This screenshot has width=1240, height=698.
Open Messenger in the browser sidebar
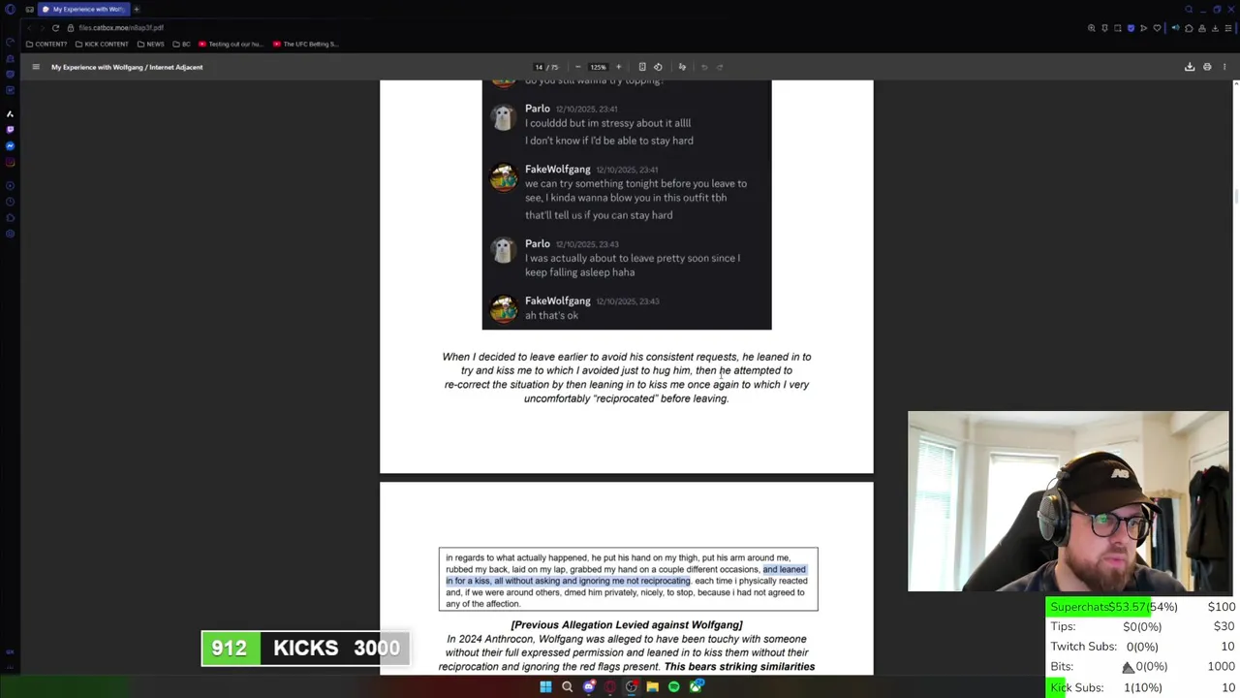10,145
